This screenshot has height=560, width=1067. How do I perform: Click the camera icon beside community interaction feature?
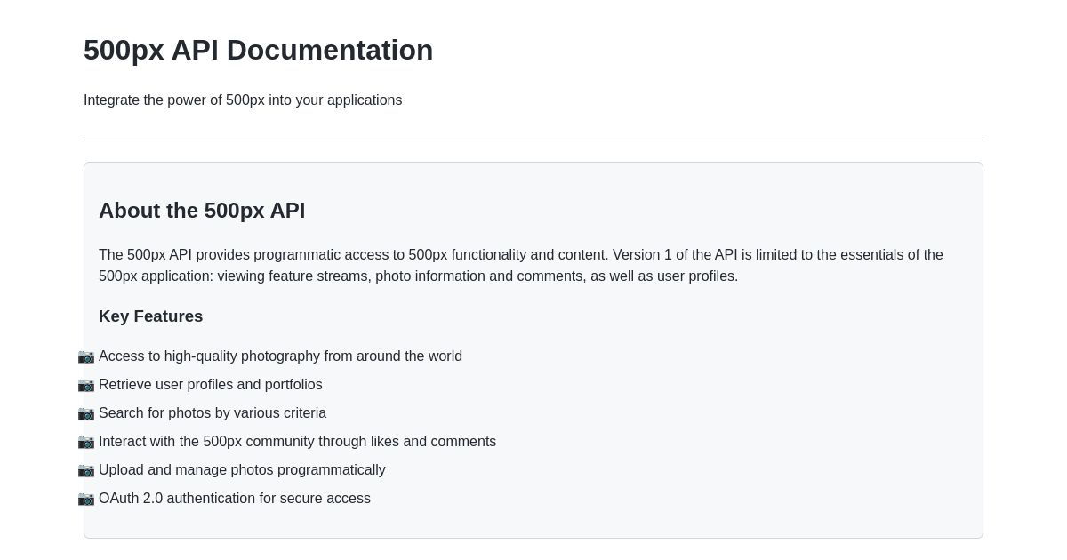coord(86,443)
